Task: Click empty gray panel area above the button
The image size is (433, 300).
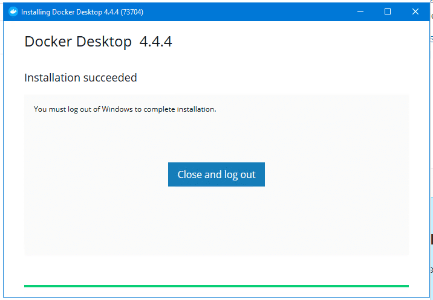Action: [x=217, y=136]
